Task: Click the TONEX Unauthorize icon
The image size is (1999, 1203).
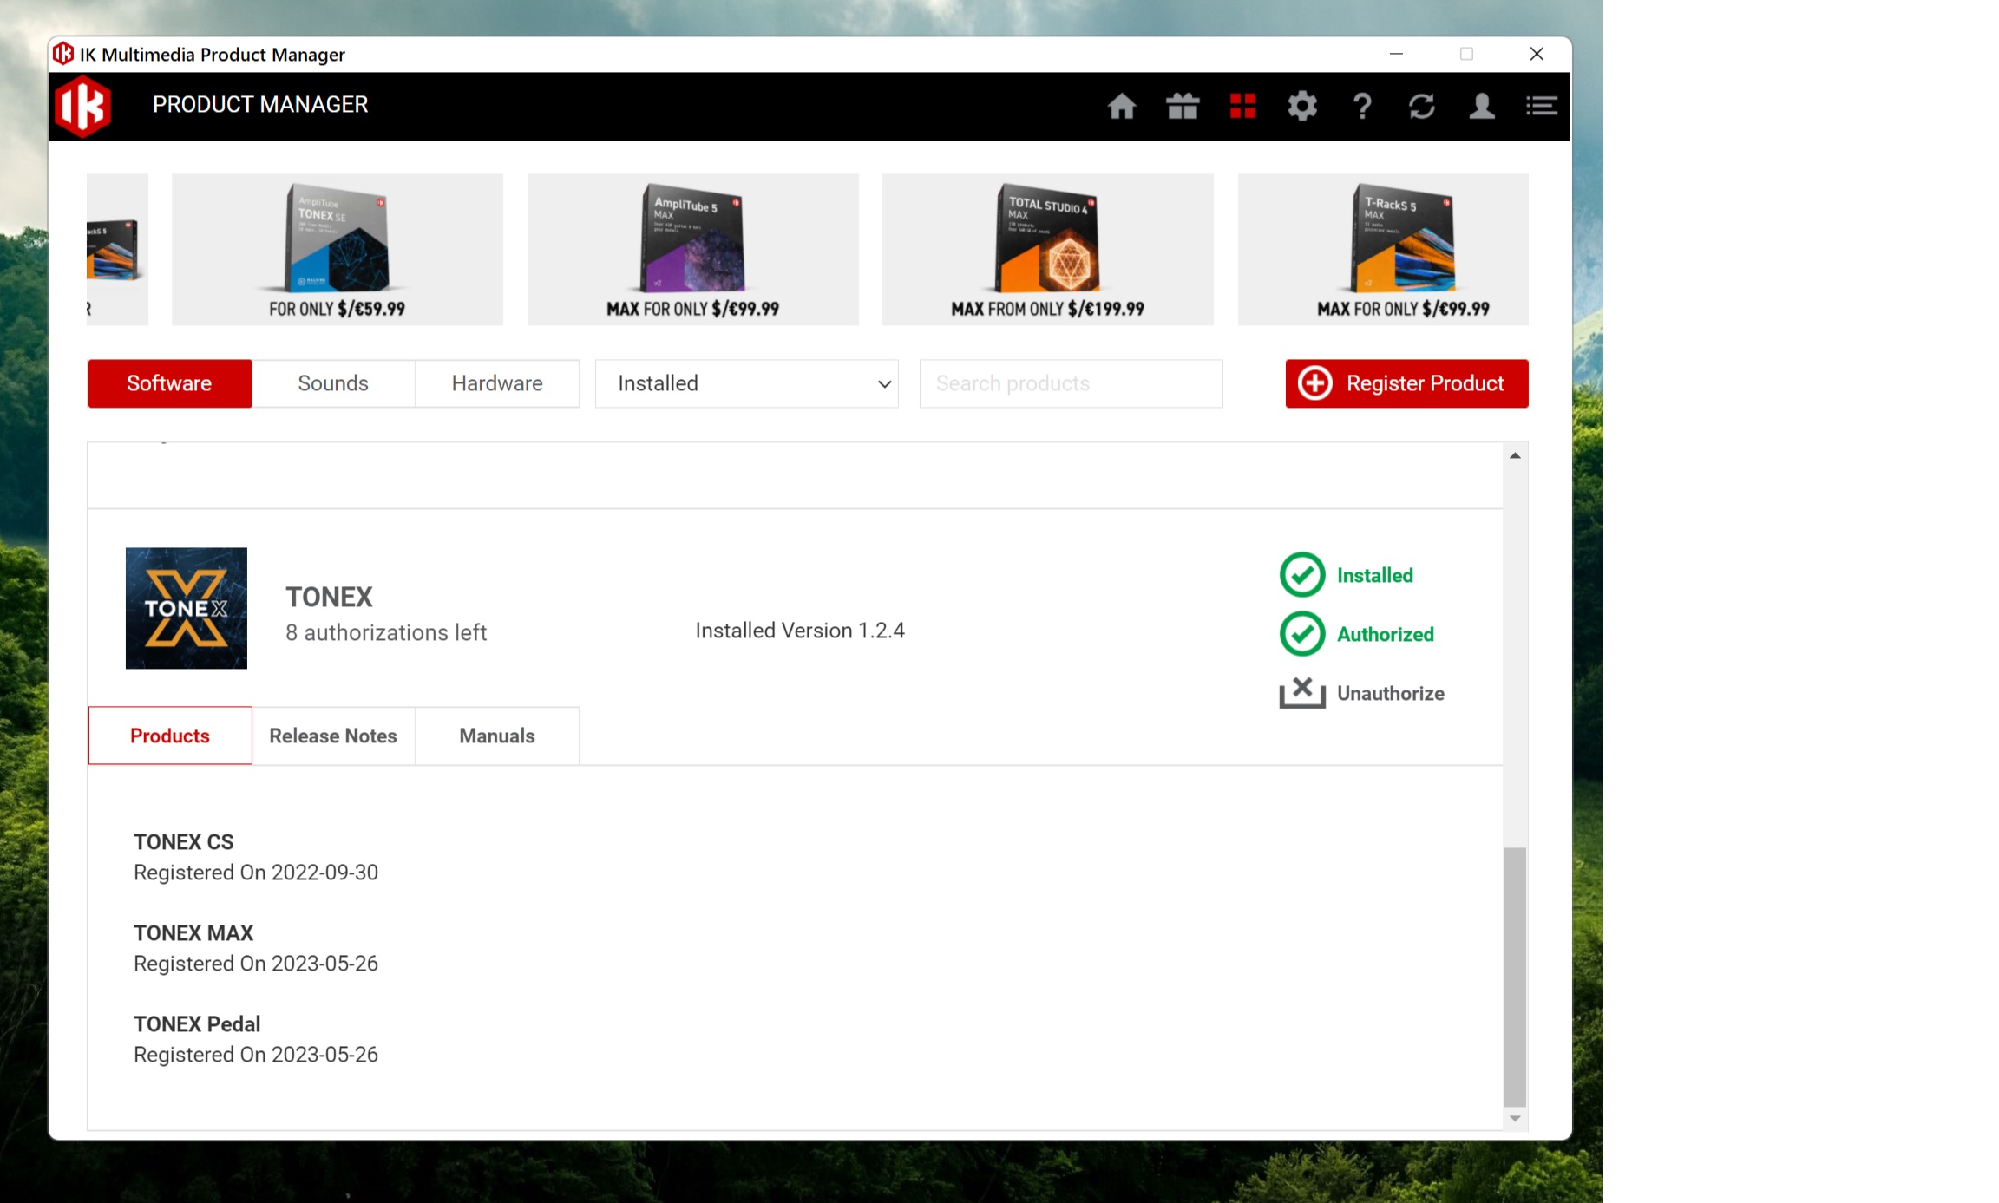Action: point(1302,693)
